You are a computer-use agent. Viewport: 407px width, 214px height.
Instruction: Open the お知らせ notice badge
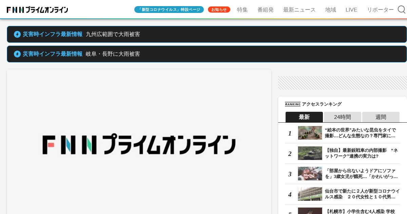pyautogui.click(x=219, y=10)
